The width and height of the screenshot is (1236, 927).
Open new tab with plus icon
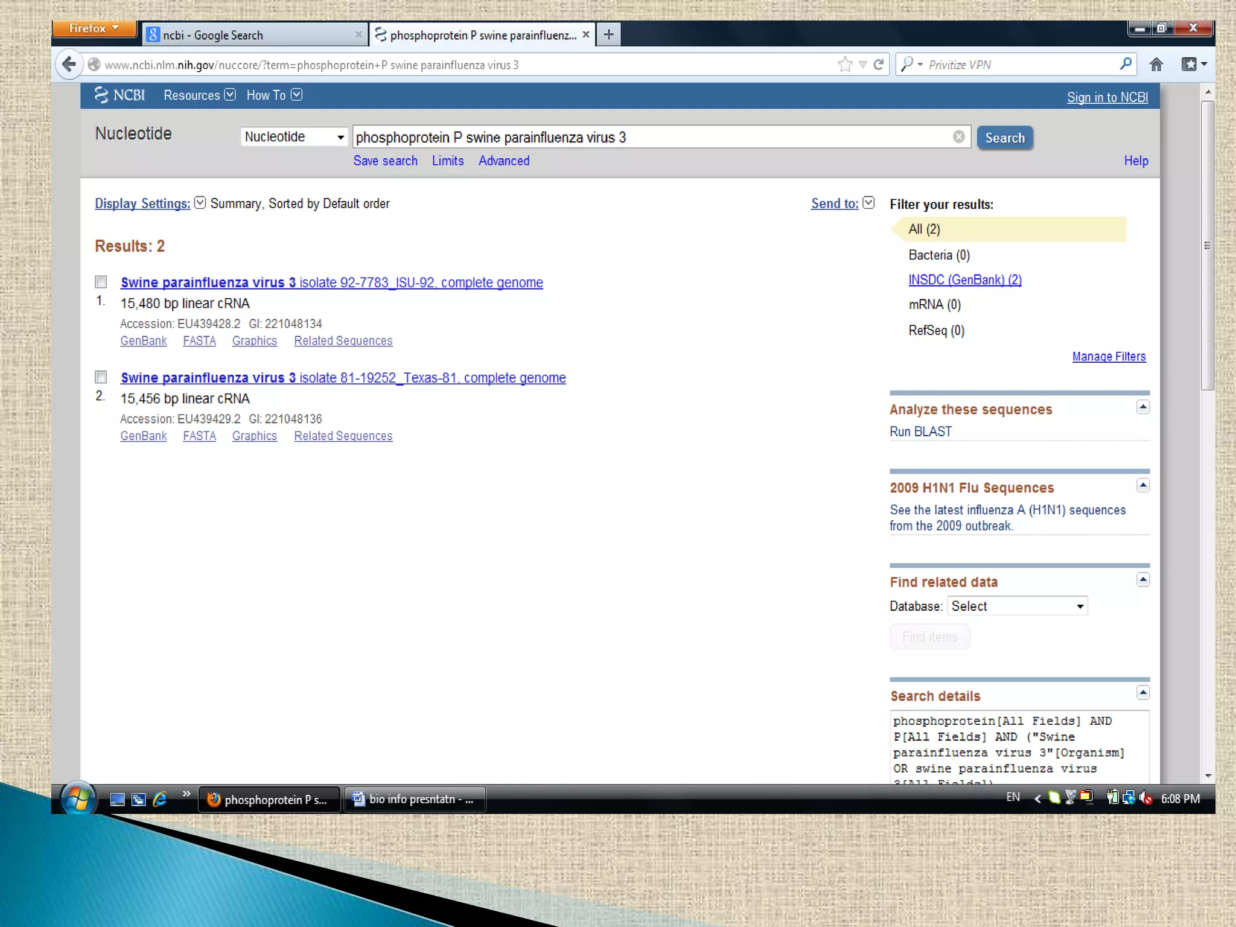(608, 34)
